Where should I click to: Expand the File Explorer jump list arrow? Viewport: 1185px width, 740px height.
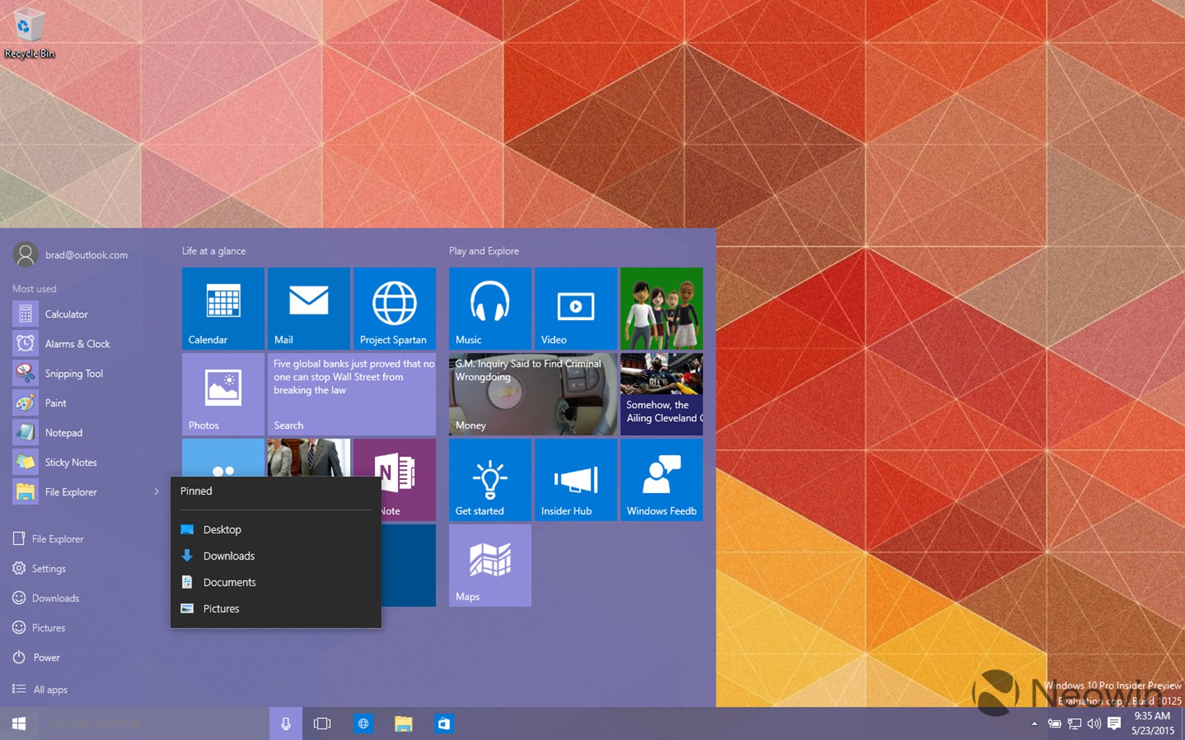(x=156, y=492)
